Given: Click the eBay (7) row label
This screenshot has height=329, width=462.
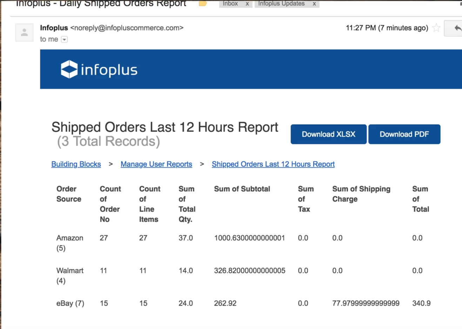Looking at the screenshot, I should [70, 303].
